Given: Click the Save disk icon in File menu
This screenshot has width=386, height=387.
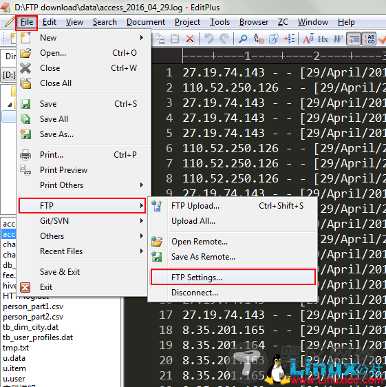Looking at the screenshot, I should pyautogui.click(x=25, y=104).
